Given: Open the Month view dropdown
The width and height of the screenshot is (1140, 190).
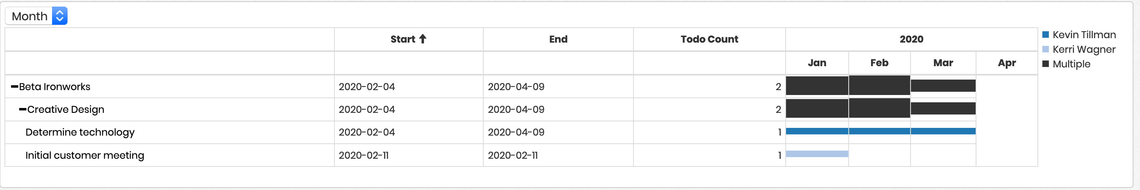Looking at the screenshot, I should [36, 16].
